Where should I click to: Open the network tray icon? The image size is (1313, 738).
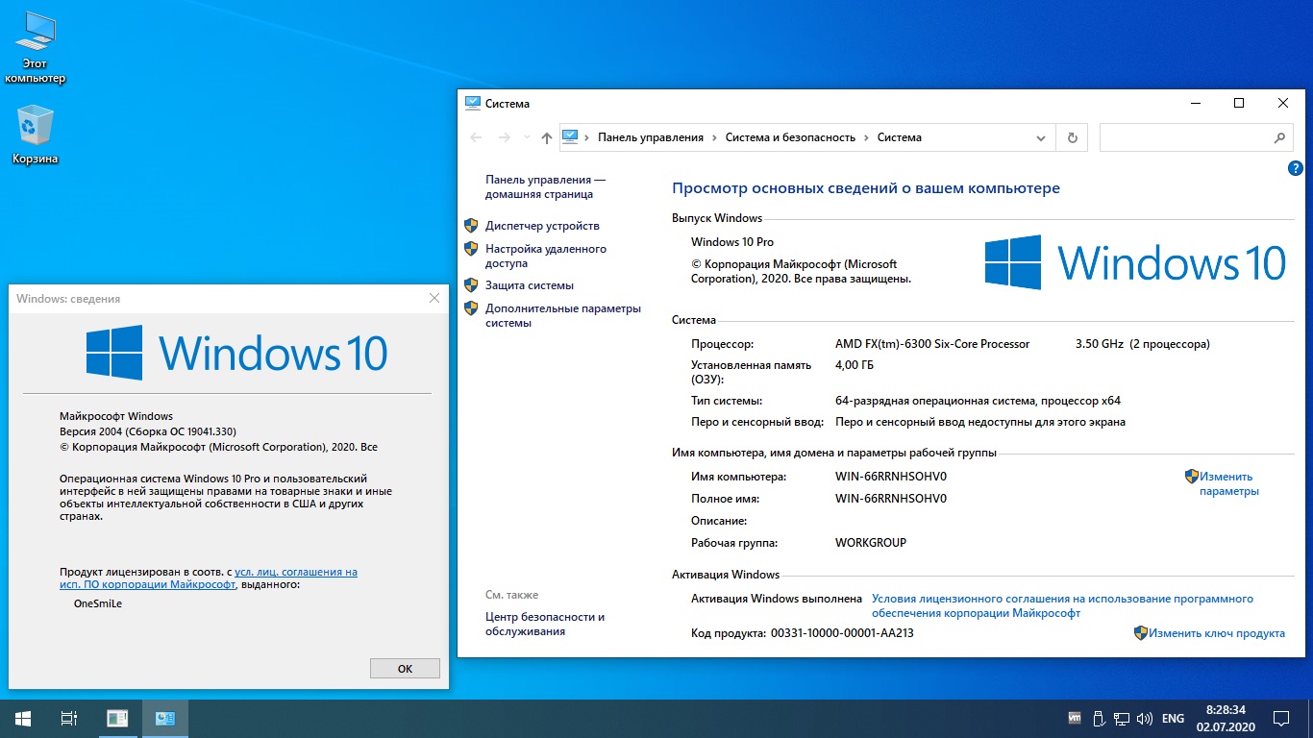click(1122, 718)
